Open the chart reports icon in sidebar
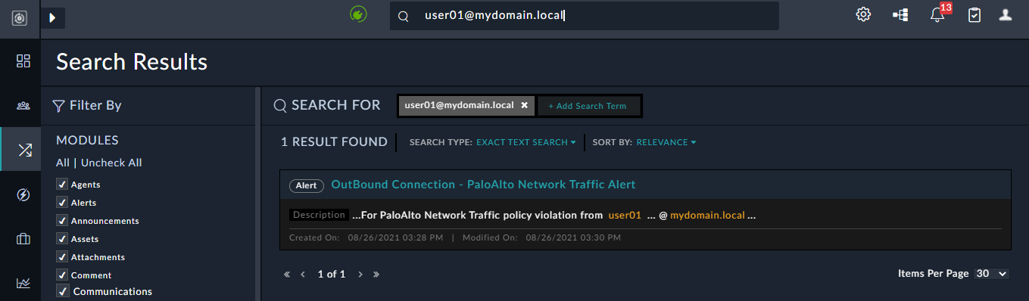 (23, 283)
